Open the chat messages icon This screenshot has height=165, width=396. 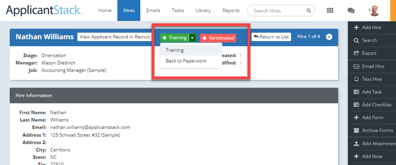[351, 11]
